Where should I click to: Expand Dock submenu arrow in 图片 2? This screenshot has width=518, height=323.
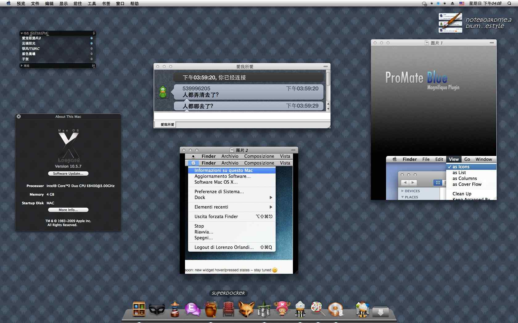271,197
